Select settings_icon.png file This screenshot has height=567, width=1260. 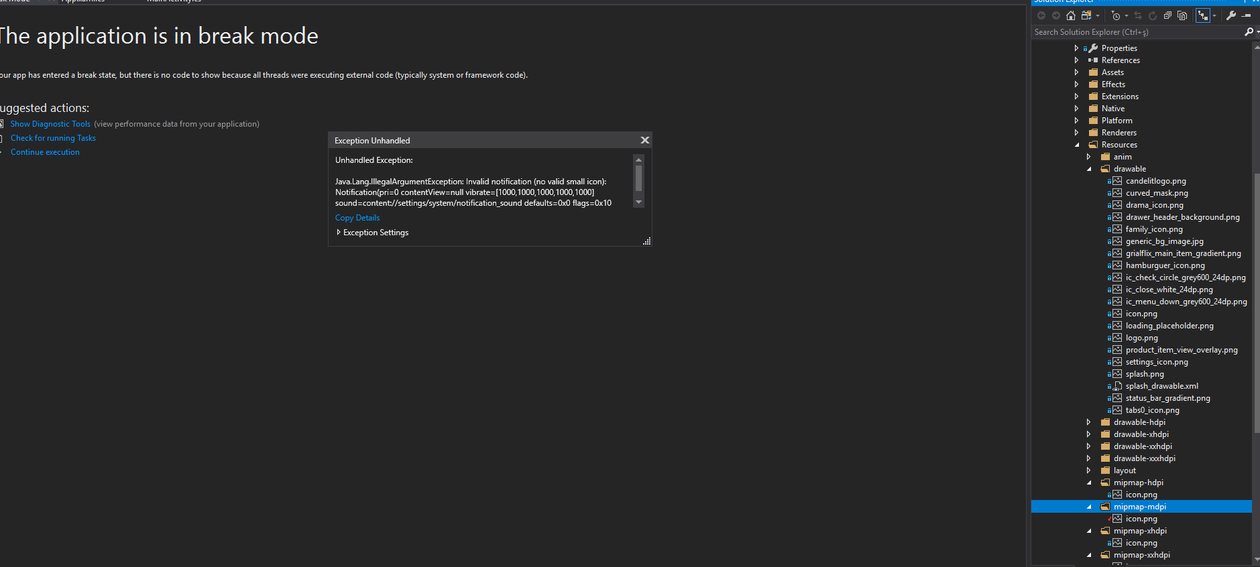[x=1157, y=362]
